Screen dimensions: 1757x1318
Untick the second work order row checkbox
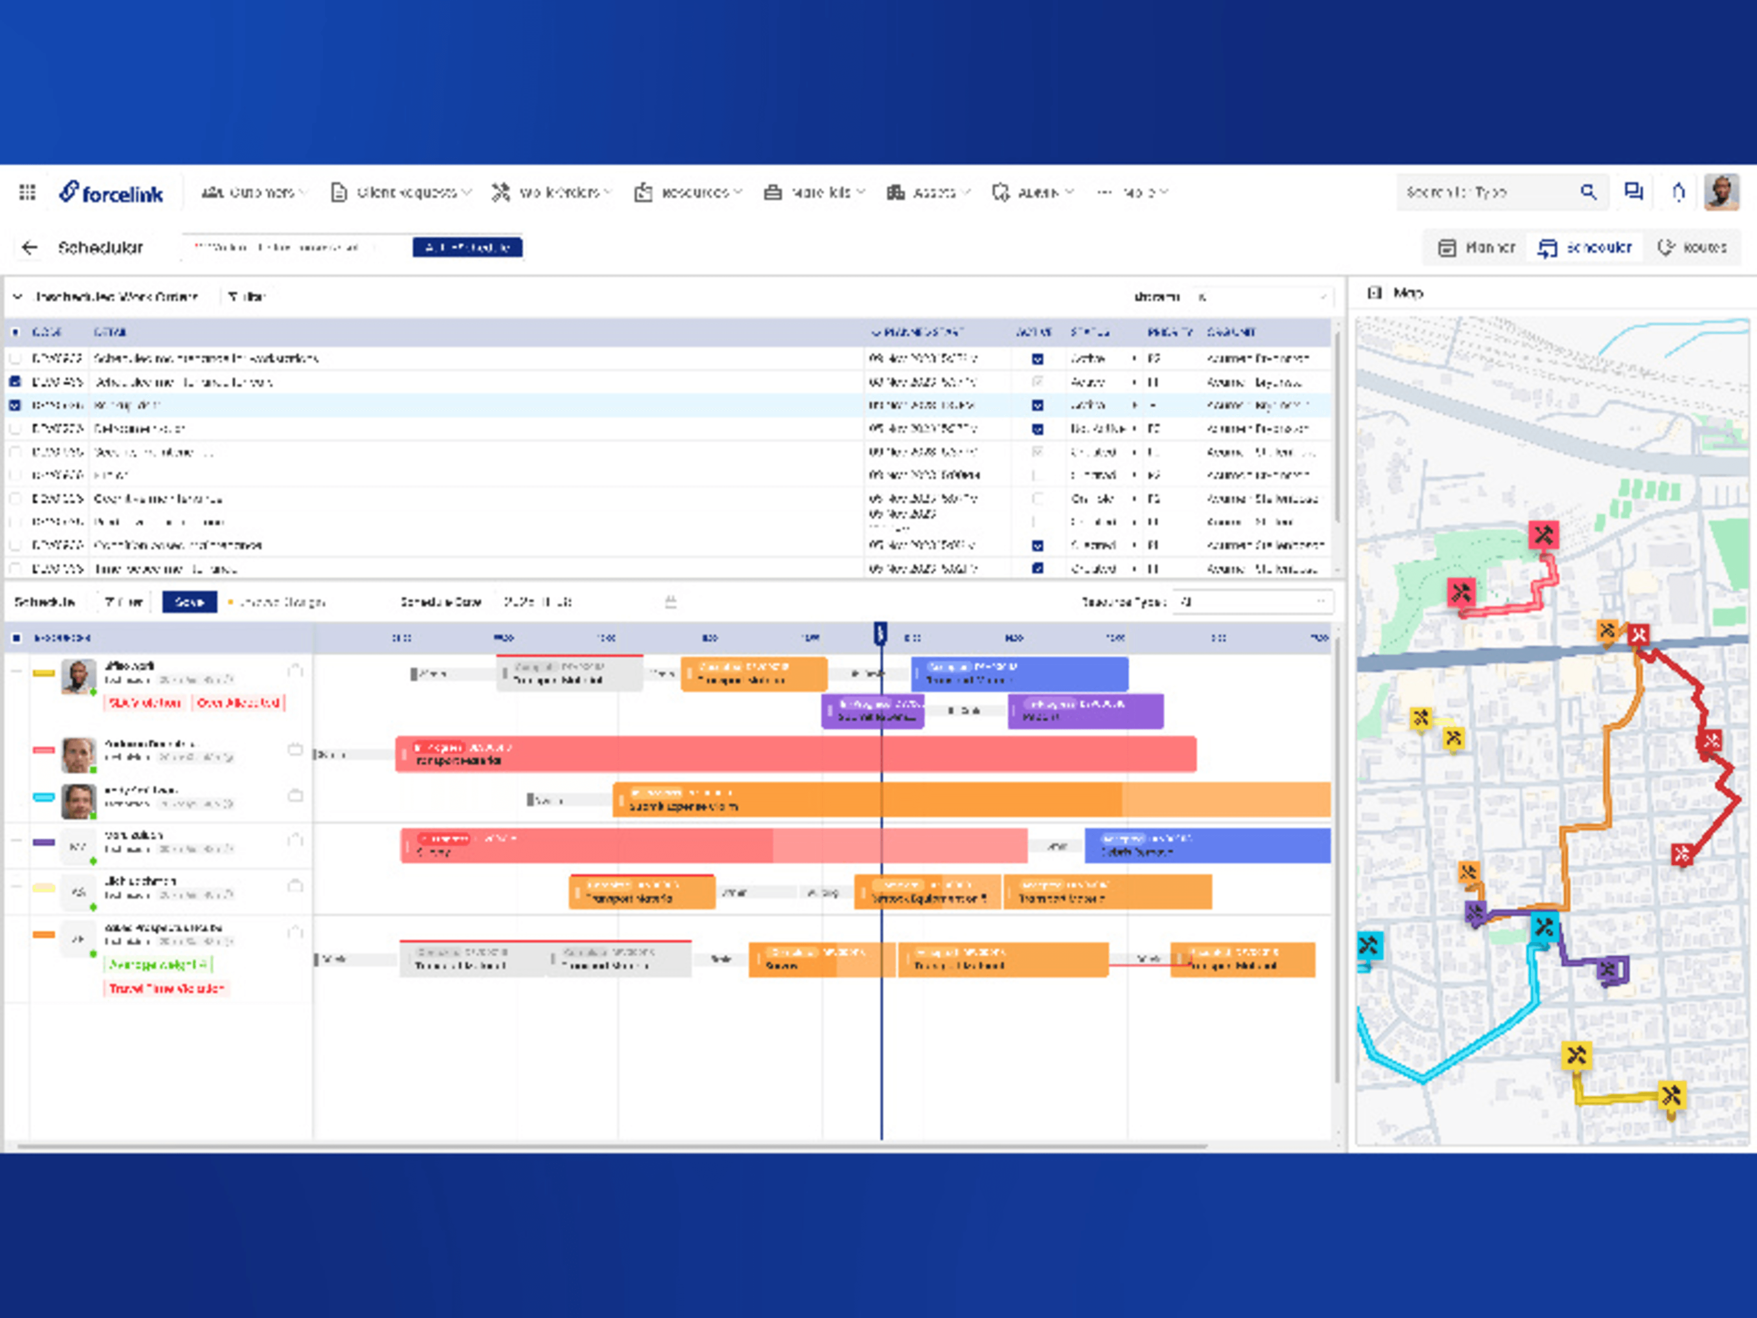click(x=15, y=381)
